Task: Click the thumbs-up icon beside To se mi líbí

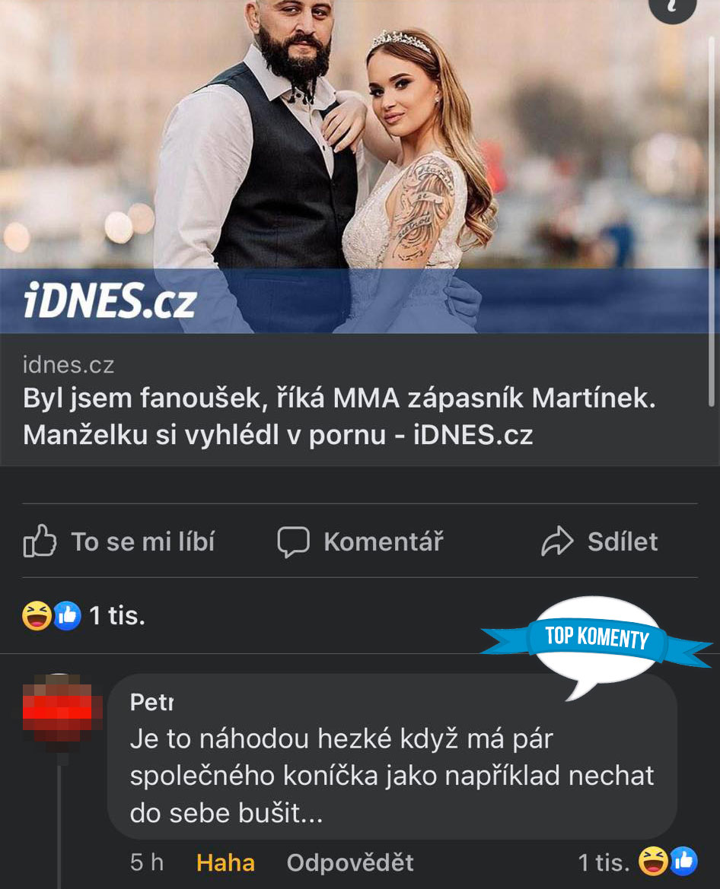Action: pos(40,541)
